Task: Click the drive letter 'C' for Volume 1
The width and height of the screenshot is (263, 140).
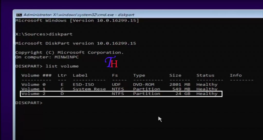Action: coord(62,89)
